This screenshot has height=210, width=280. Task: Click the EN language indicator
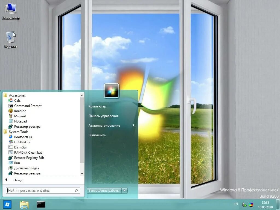[x=236, y=204]
